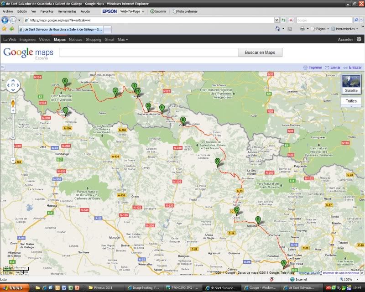
Task: Click the map pan control compass
Action: [13, 85]
